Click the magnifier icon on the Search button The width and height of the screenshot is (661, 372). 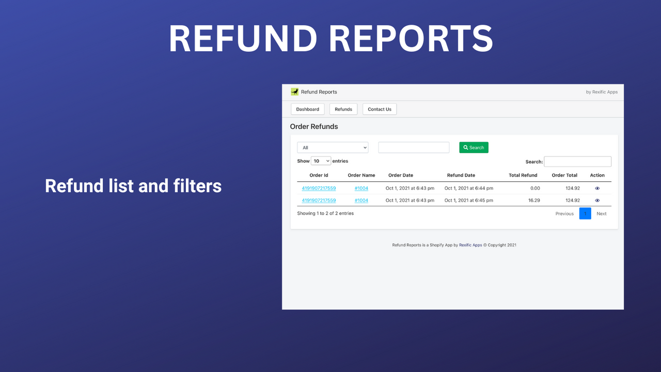click(x=466, y=147)
